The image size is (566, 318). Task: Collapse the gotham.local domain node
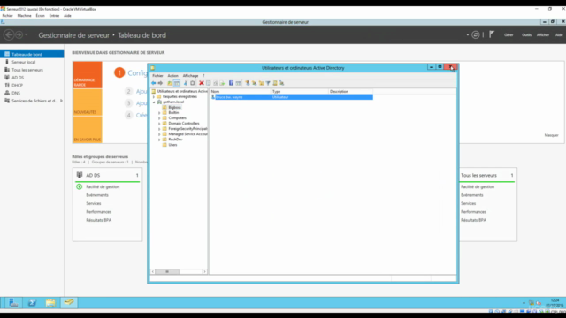click(x=154, y=102)
